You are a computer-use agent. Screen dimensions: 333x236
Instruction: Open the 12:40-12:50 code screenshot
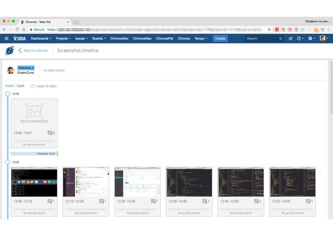point(241,182)
